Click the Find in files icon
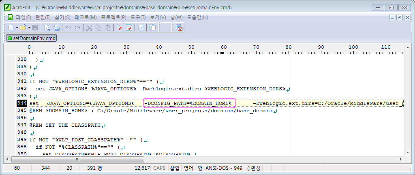Viewport: 415px width, 175px height. [129, 28]
